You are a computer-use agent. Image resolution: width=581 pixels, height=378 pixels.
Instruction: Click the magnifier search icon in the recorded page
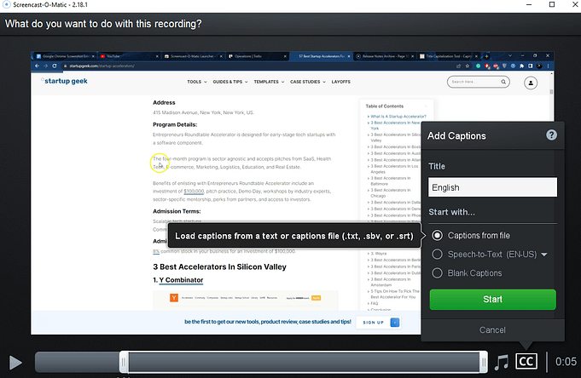point(503,82)
